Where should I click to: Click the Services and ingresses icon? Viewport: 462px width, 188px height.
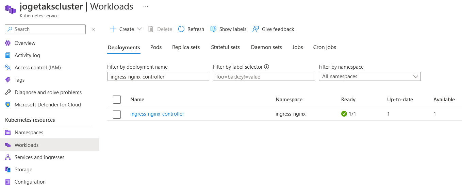8,157
